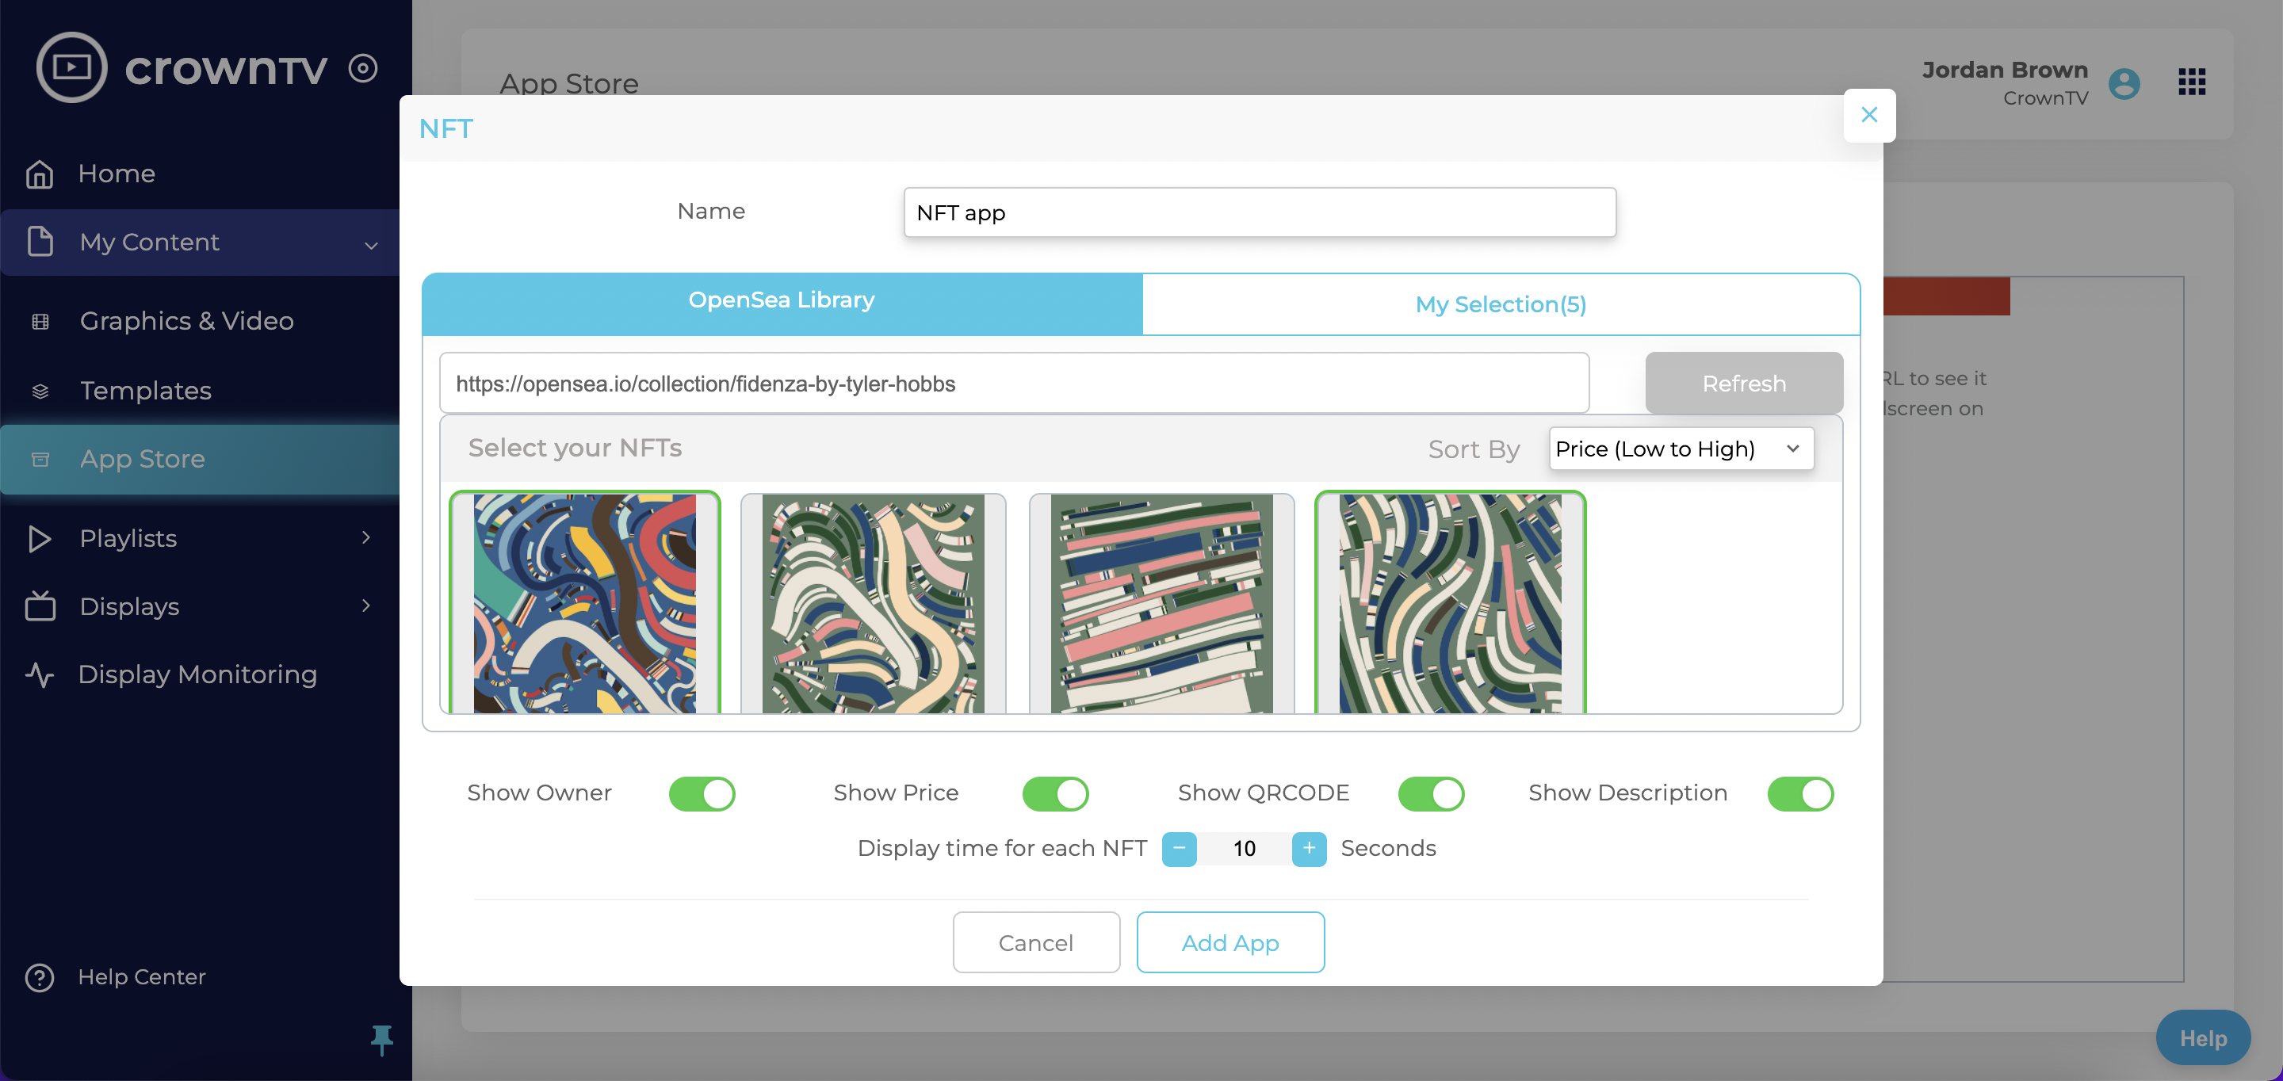Viewport: 2283px width, 1081px height.
Task: Click the pin icon at sidebar bottom
Action: click(x=381, y=1039)
